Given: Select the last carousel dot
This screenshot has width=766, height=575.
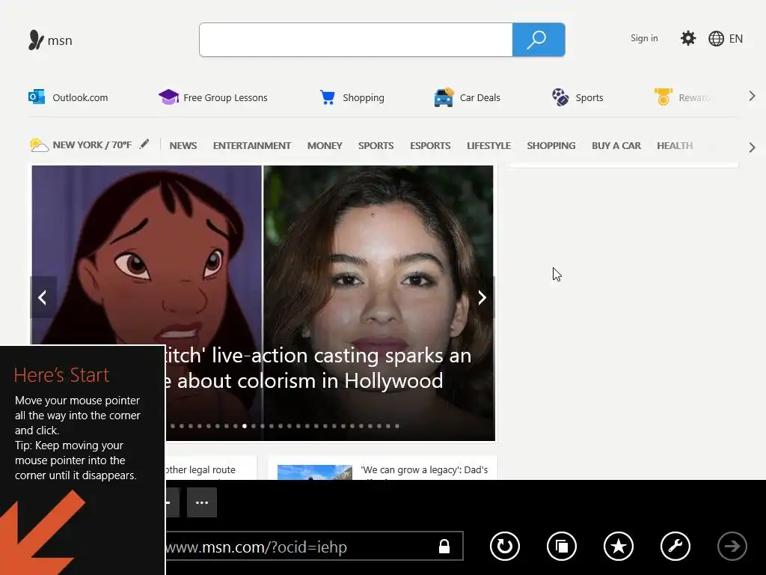Looking at the screenshot, I should (397, 426).
